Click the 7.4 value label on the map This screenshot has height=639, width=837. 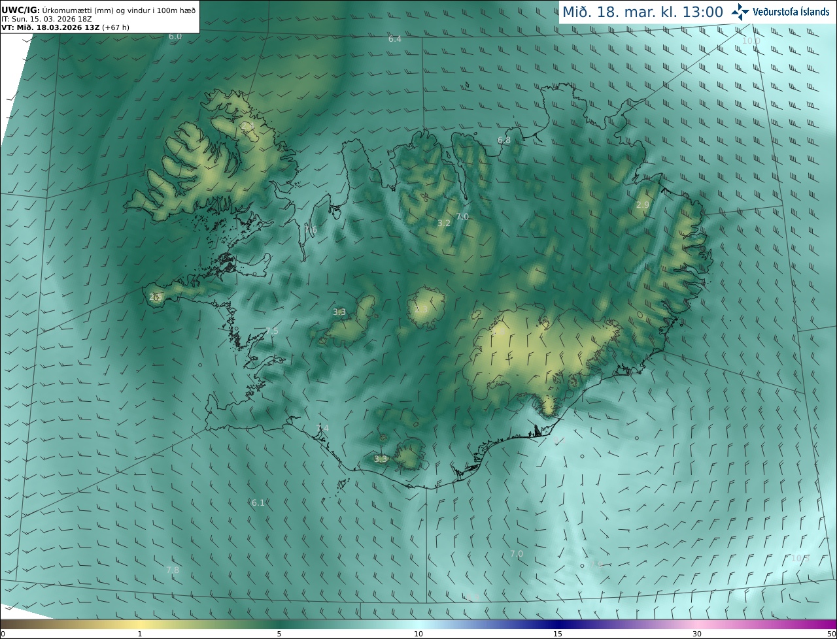pos(322,428)
